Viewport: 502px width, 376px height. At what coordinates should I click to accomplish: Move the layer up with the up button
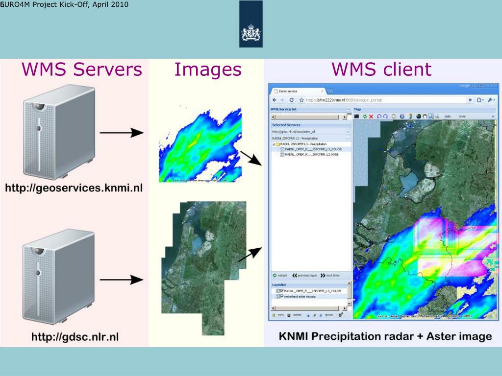click(311, 315)
